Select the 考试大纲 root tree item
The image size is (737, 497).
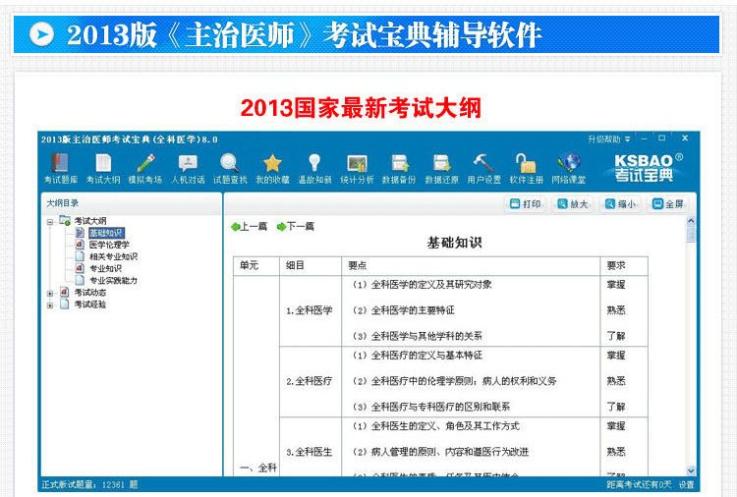(x=89, y=221)
